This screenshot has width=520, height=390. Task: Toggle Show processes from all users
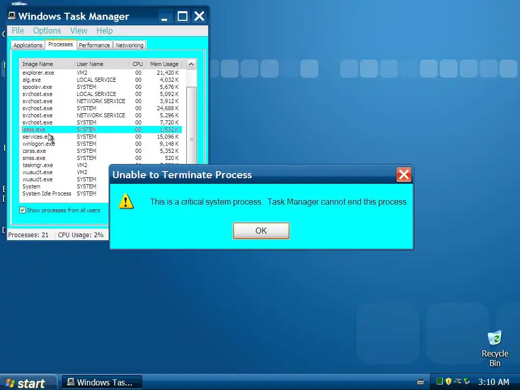click(x=22, y=210)
